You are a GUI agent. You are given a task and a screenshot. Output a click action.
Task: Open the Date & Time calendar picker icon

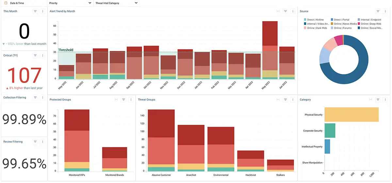(6, 3)
